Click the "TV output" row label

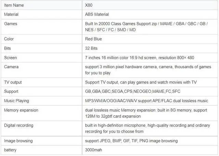click(13, 82)
